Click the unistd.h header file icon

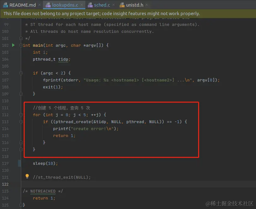pos(122,5)
